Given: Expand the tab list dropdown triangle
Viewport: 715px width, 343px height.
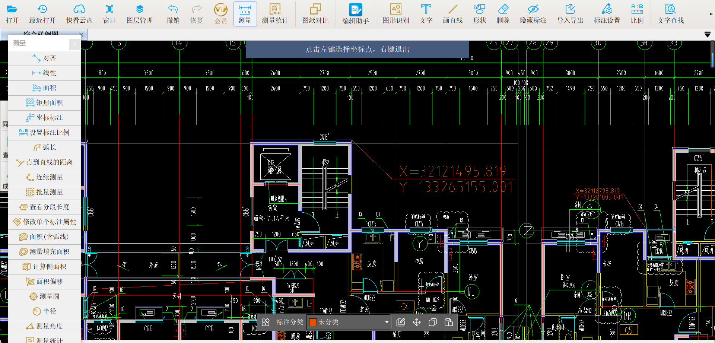Looking at the screenshot, I should coord(708,35).
